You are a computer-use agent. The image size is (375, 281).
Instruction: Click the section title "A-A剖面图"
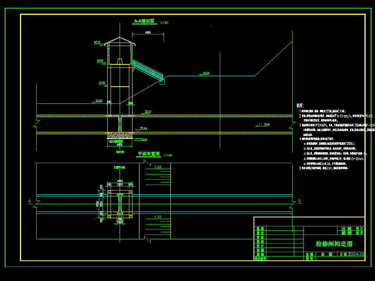click(144, 21)
